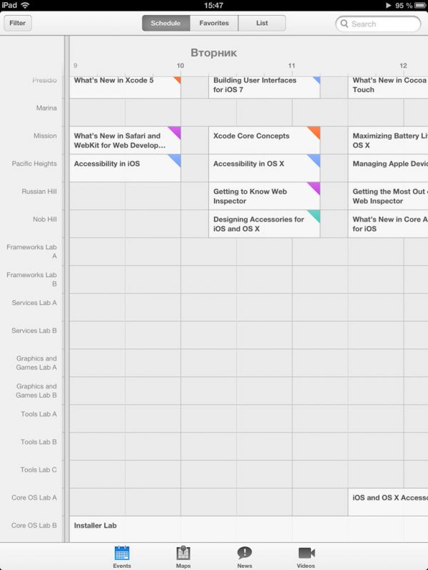Select the Tools Lab A label
The image size is (428, 570).
pos(39,414)
